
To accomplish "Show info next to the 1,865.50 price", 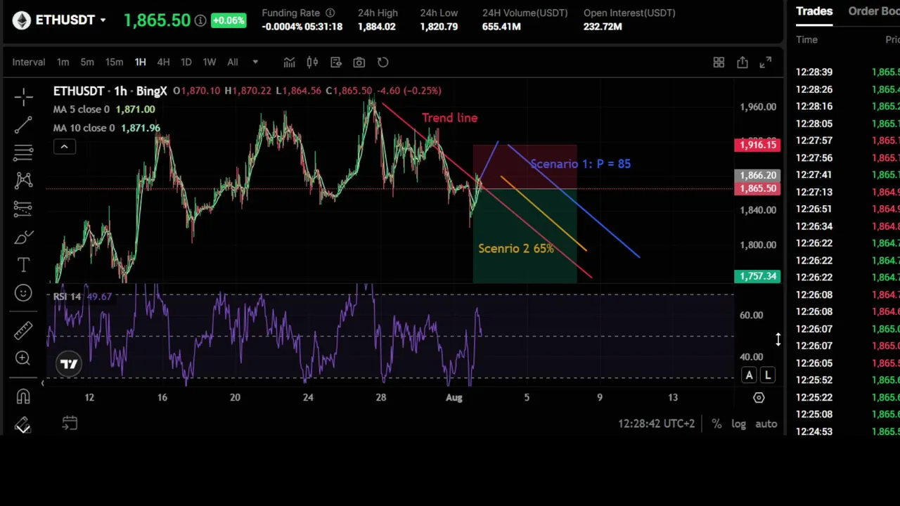I will click(200, 20).
